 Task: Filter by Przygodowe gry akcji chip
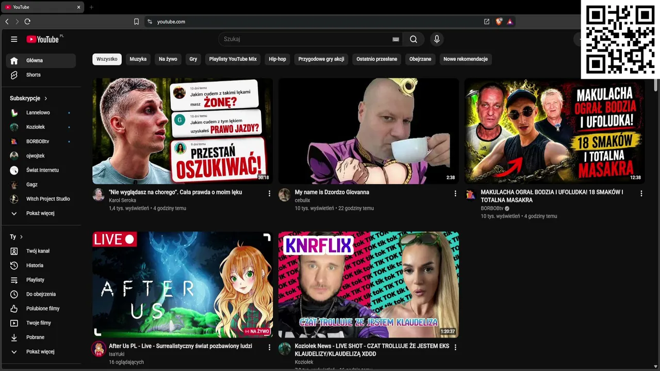(321, 59)
